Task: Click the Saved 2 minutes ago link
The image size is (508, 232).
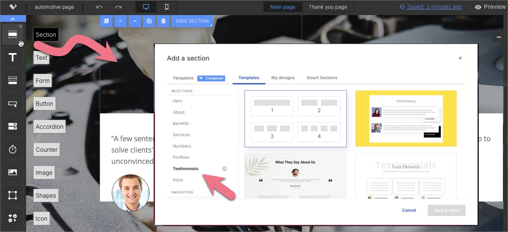Action: point(431,7)
